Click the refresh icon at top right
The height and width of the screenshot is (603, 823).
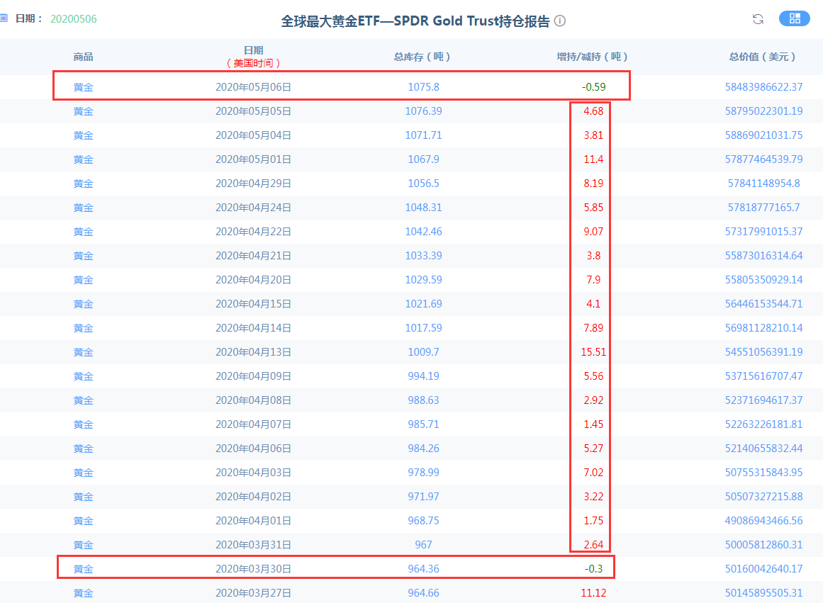(757, 19)
